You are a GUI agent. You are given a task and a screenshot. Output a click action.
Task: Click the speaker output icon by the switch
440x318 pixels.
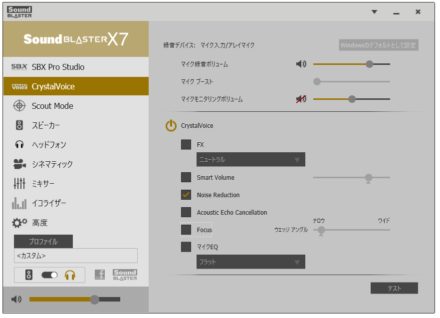pos(29,275)
